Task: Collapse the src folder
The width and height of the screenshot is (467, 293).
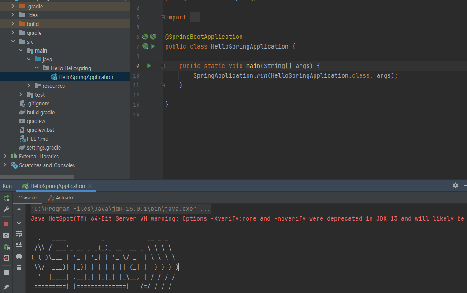Action: (x=13, y=41)
